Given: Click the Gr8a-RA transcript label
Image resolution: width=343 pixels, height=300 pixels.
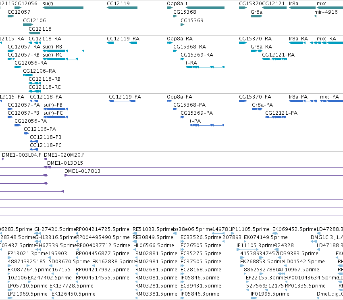Looking at the screenshot, I should click(262, 47).
